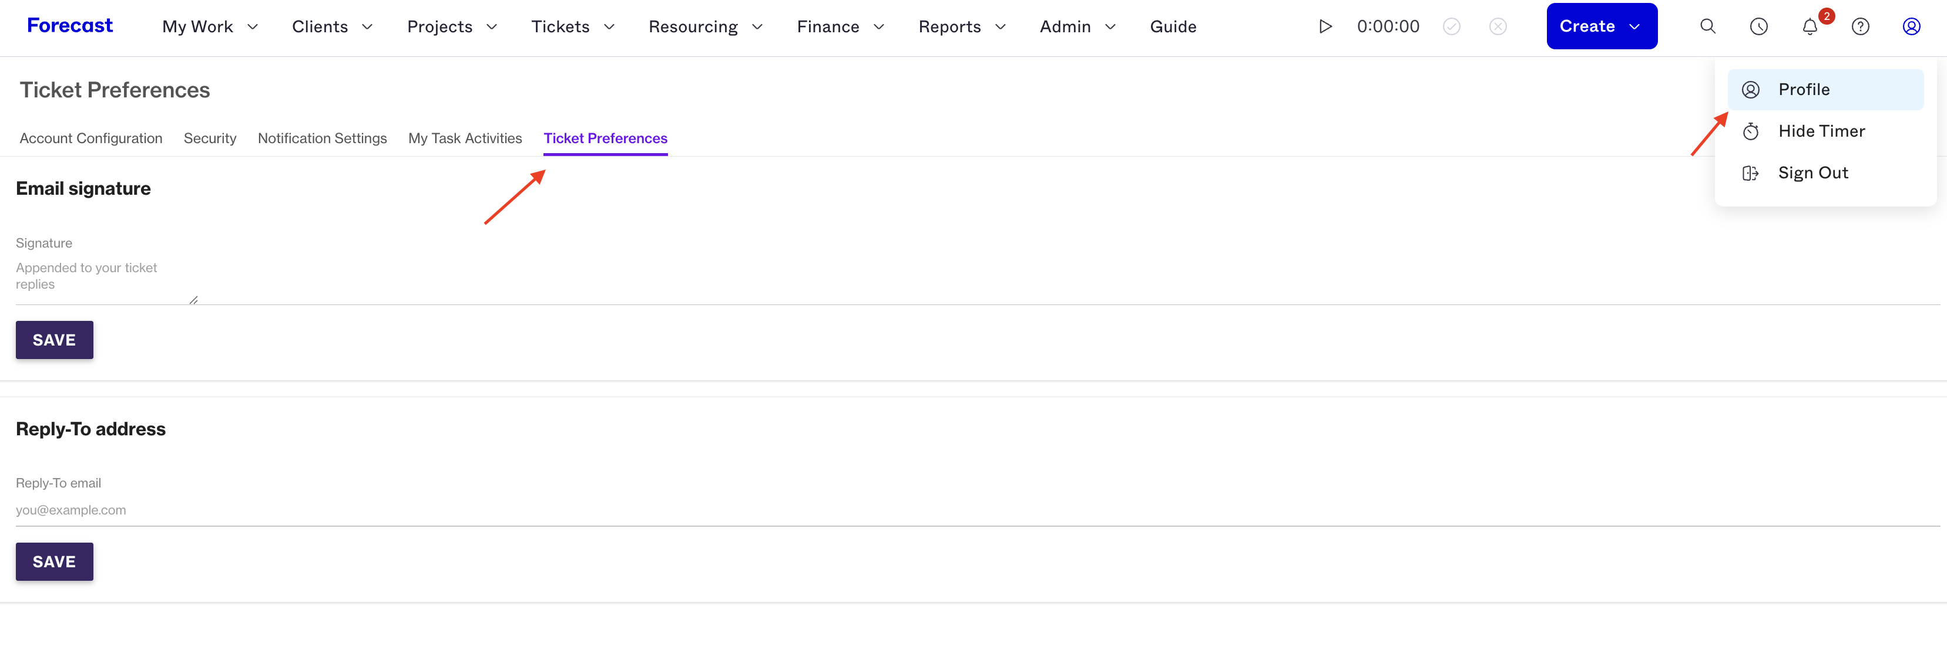This screenshot has height=650, width=1947.
Task: Click the Profile menu person icon
Action: click(x=1751, y=90)
